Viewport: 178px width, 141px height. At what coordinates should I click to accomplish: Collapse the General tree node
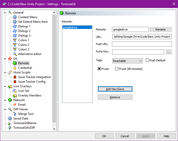(5, 13)
